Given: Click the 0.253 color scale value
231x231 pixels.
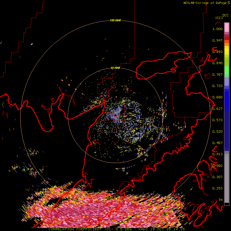Looking at the screenshot, I should click(217, 188).
